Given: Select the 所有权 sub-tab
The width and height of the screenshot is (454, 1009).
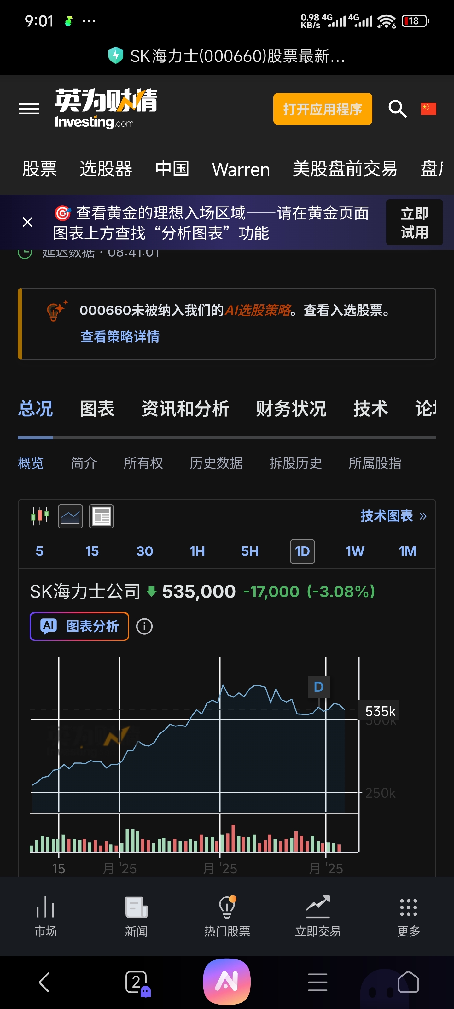Looking at the screenshot, I should pyautogui.click(x=143, y=463).
